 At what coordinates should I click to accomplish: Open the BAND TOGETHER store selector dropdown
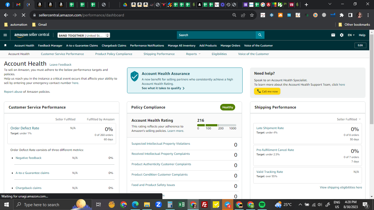[84, 35]
